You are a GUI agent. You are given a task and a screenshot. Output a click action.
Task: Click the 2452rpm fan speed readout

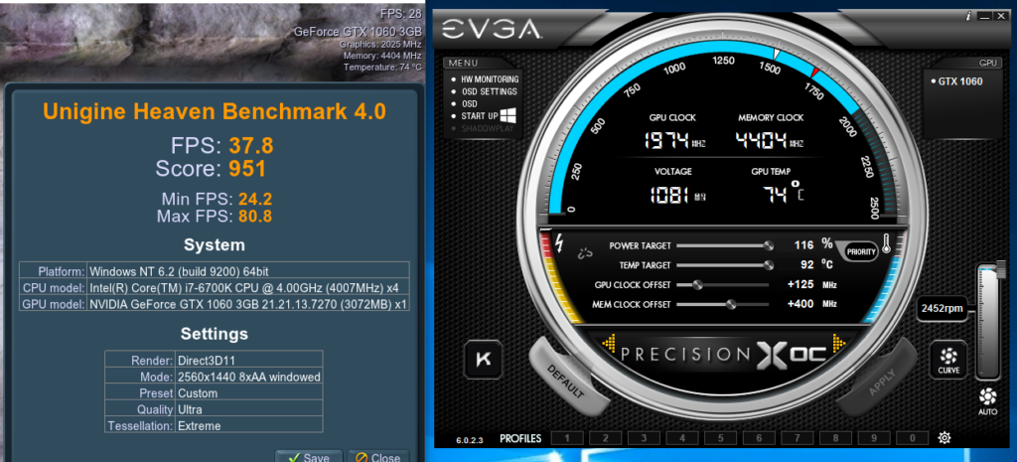pyautogui.click(x=941, y=310)
